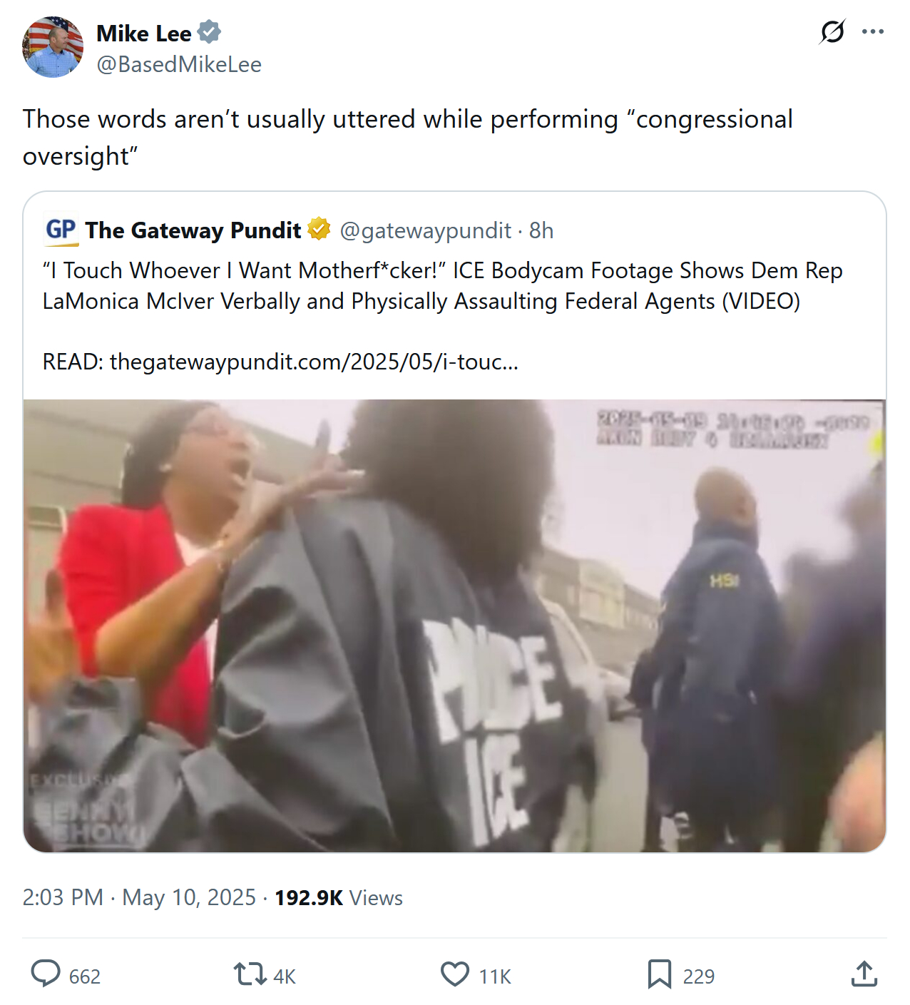
Task: Click the gold verified badge on Gateway Pundit
Action: (319, 230)
